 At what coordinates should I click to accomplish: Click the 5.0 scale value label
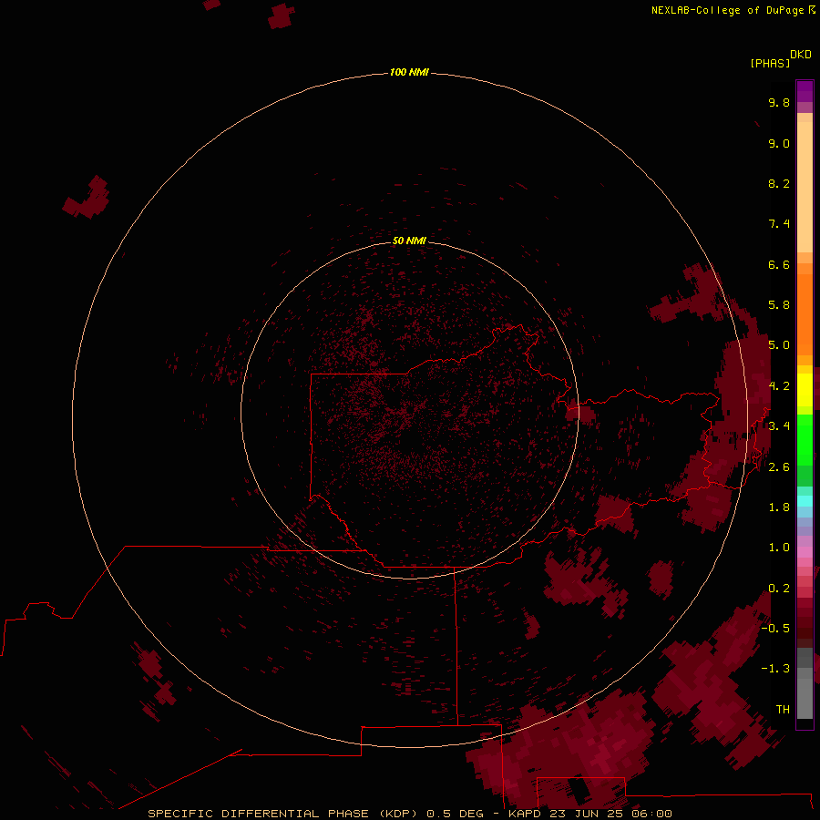click(x=779, y=345)
